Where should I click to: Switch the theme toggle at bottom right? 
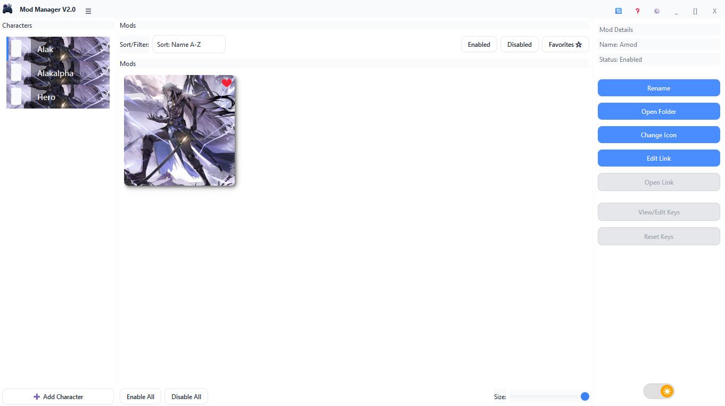658,391
